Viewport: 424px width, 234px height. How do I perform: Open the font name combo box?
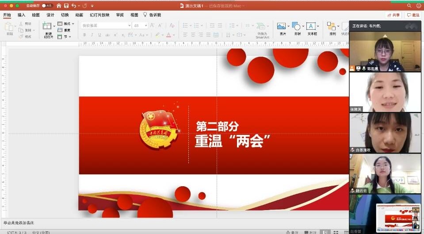[106, 26]
